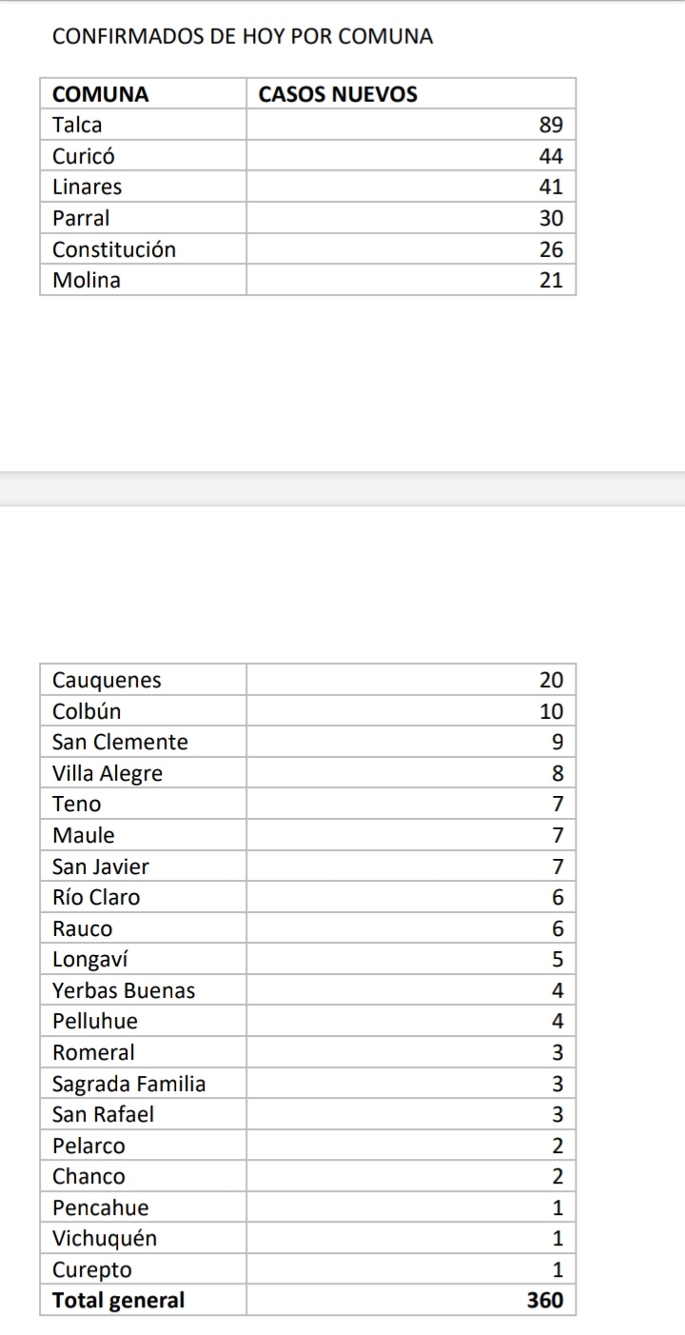Select the Colbún cell

[143, 711]
